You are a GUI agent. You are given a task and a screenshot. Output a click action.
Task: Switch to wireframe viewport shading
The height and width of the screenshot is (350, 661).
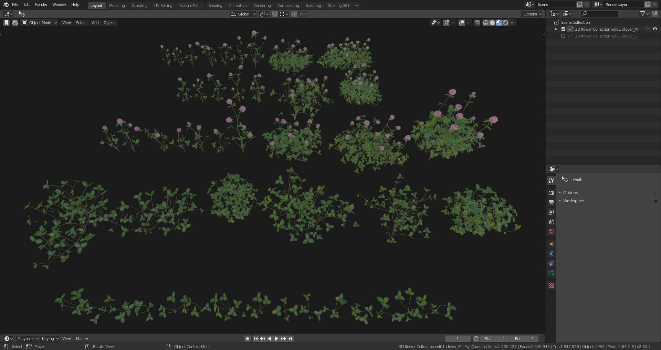(486, 23)
